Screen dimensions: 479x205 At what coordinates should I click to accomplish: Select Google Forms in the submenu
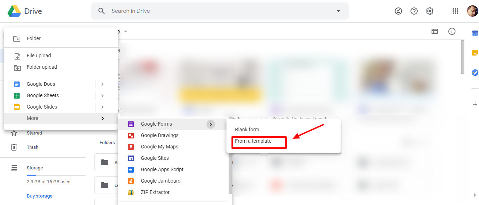(x=161, y=124)
